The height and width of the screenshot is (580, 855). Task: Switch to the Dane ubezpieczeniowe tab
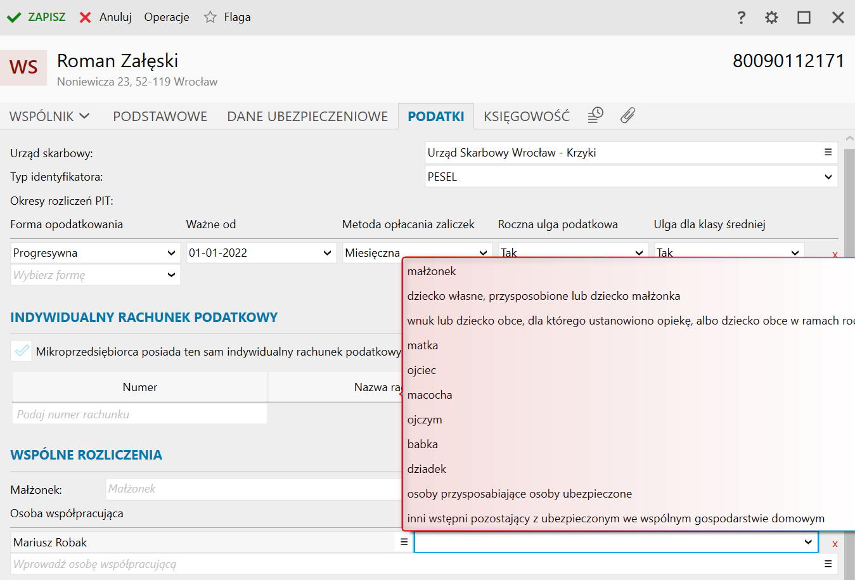click(307, 117)
